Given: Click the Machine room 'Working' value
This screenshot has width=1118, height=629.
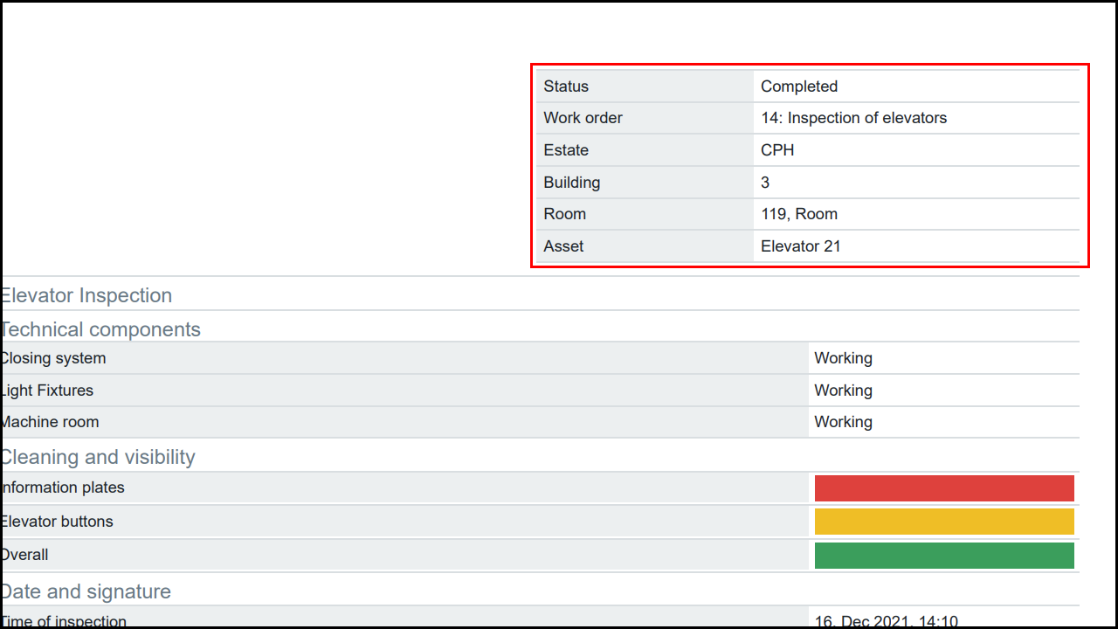Looking at the screenshot, I should click(x=843, y=422).
